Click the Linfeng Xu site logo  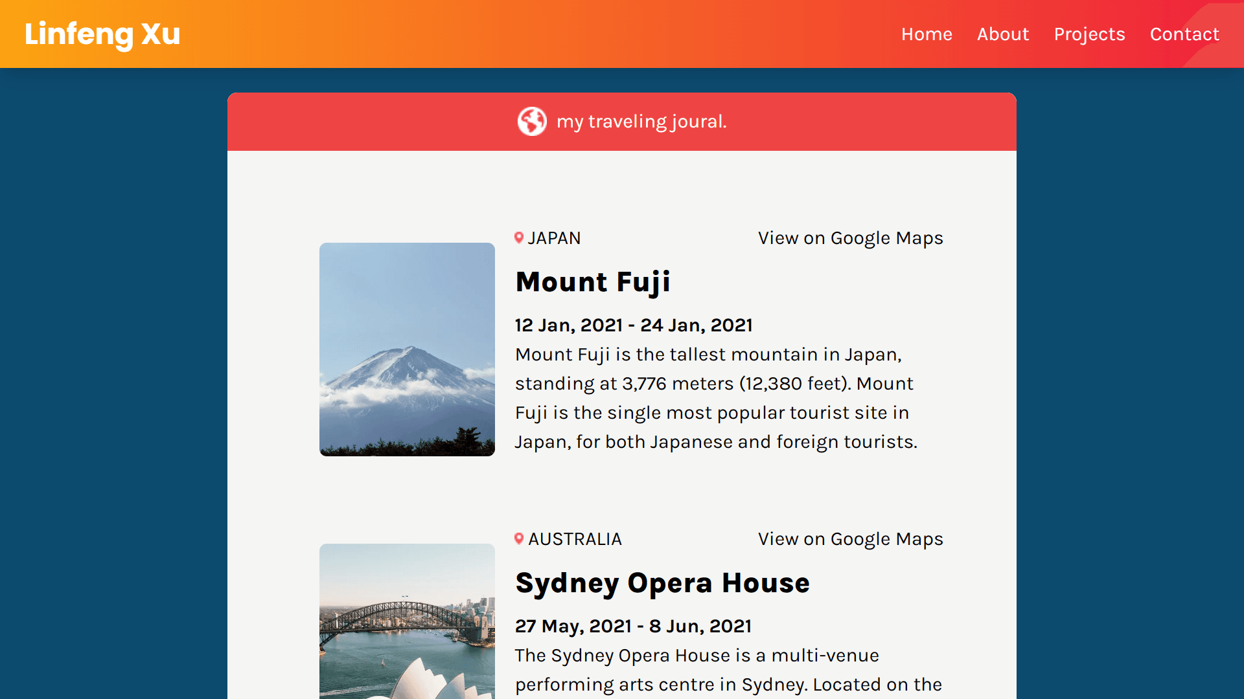[x=102, y=34]
